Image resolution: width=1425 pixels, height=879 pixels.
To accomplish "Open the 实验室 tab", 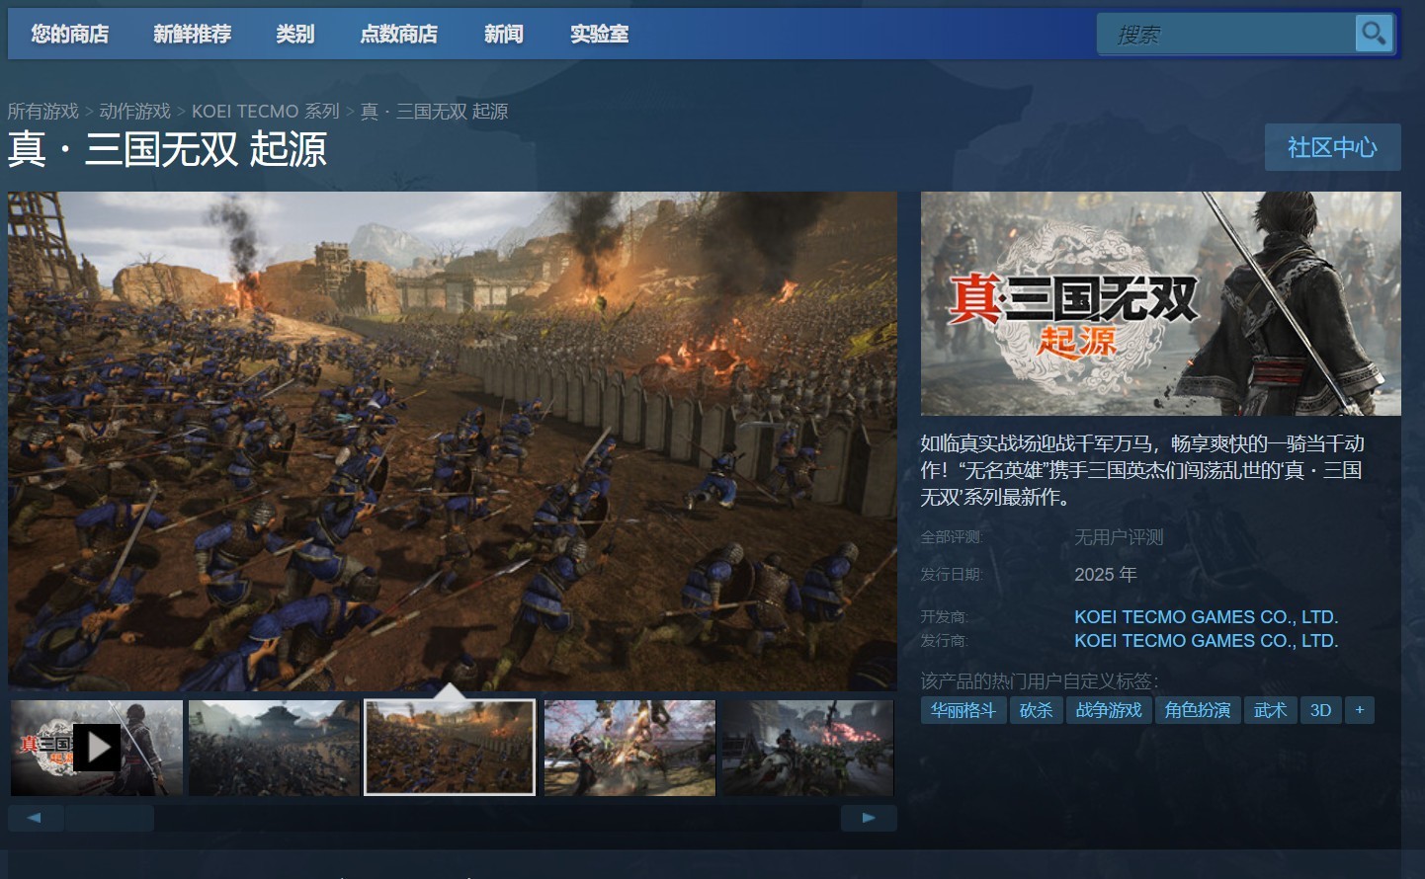I will point(599,34).
